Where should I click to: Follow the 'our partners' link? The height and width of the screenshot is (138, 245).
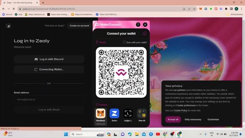[x=180, y=90]
